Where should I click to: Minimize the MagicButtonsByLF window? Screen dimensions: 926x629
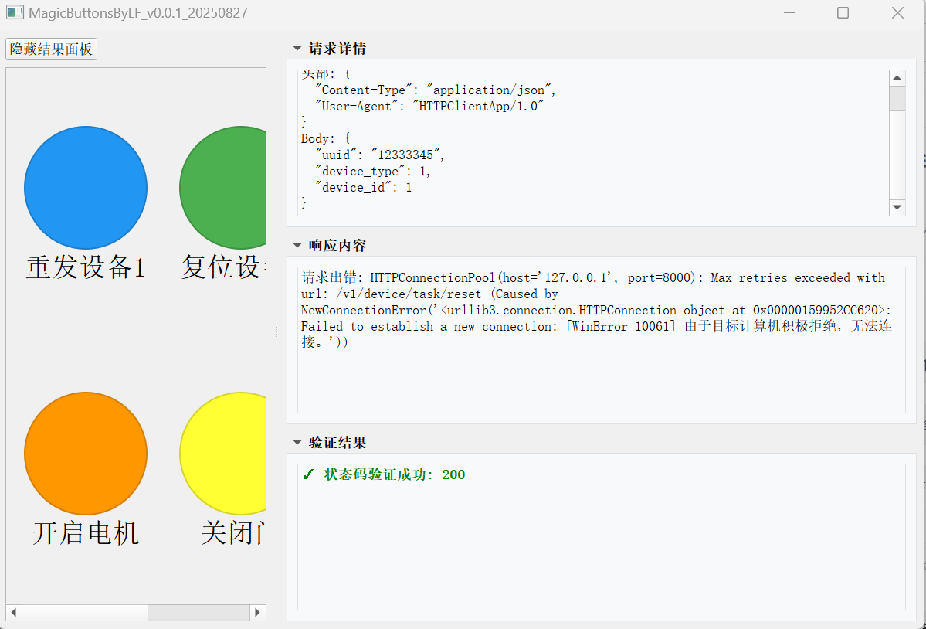pos(789,13)
